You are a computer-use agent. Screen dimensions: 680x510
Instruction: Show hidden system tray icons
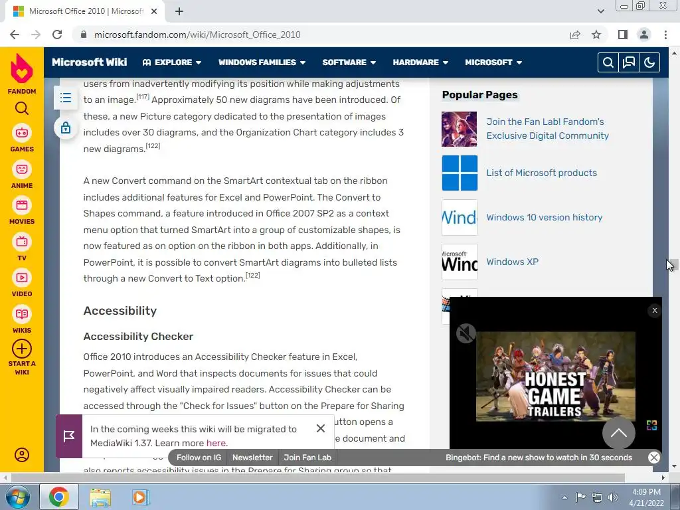pyautogui.click(x=564, y=497)
